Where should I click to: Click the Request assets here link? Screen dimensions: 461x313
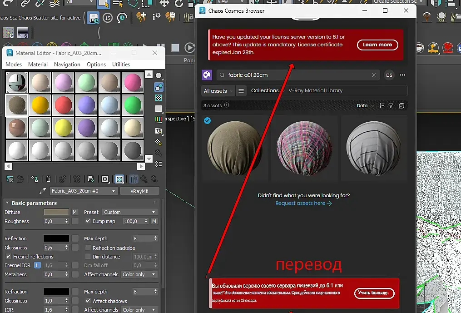303,203
